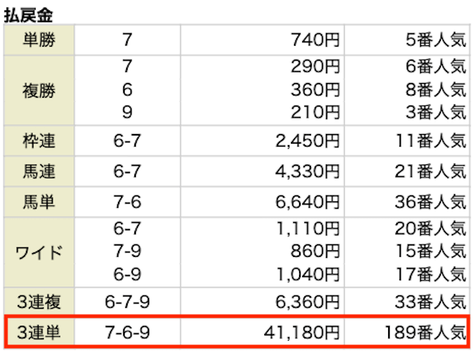475x351 pixels.
Task: Select the 馬連 row header
Action: tap(39, 171)
